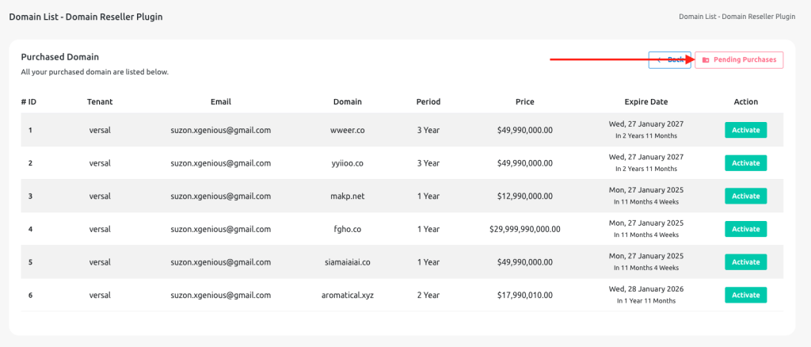Click the folder icon in Pending Purchases
The height and width of the screenshot is (347, 811).
(706, 60)
